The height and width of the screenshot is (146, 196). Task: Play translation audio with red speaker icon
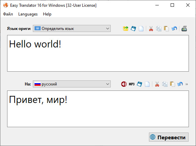click(124, 84)
